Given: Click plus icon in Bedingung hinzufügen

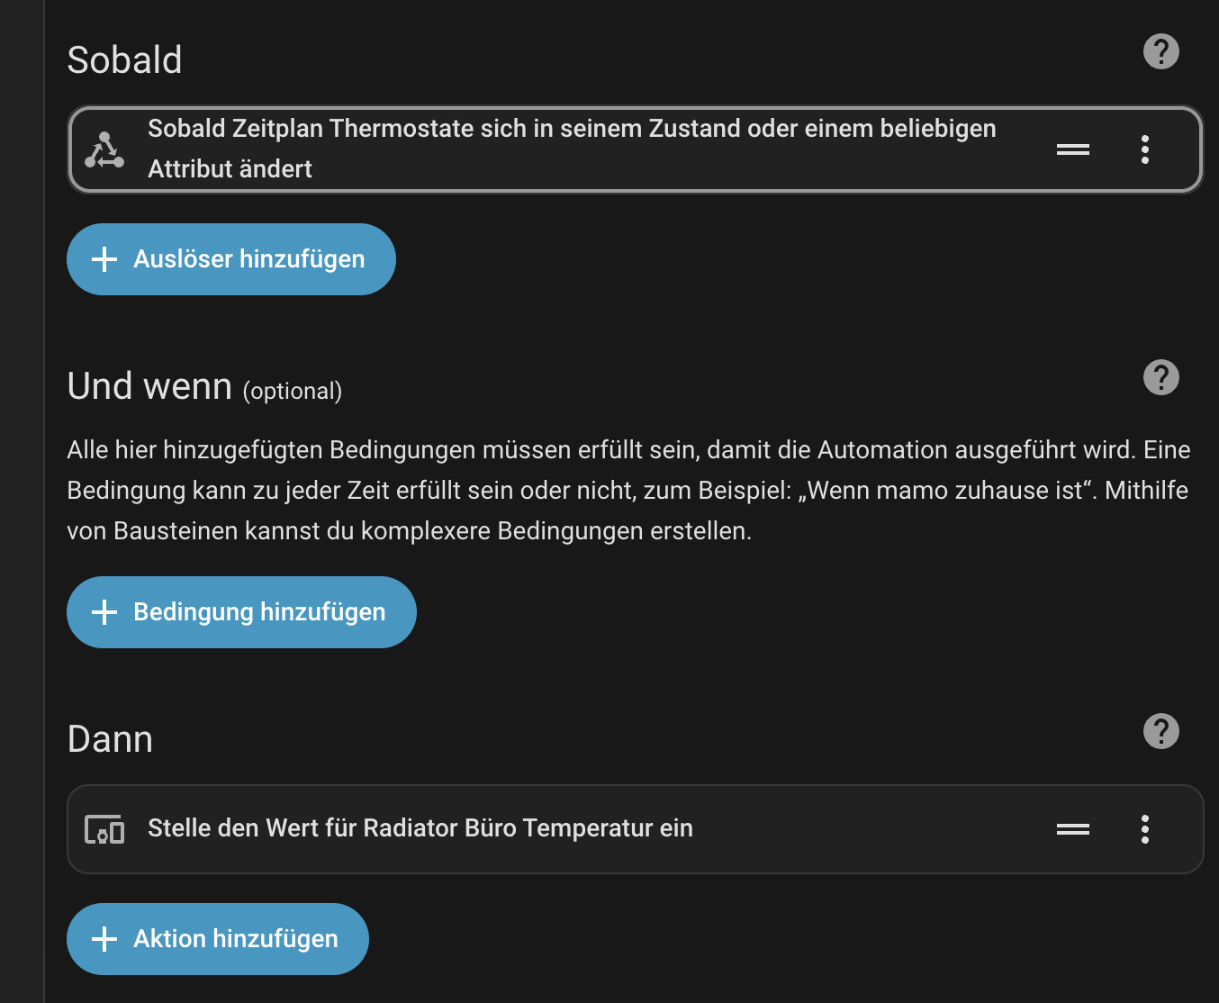Looking at the screenshot, I should click(104, 612).
